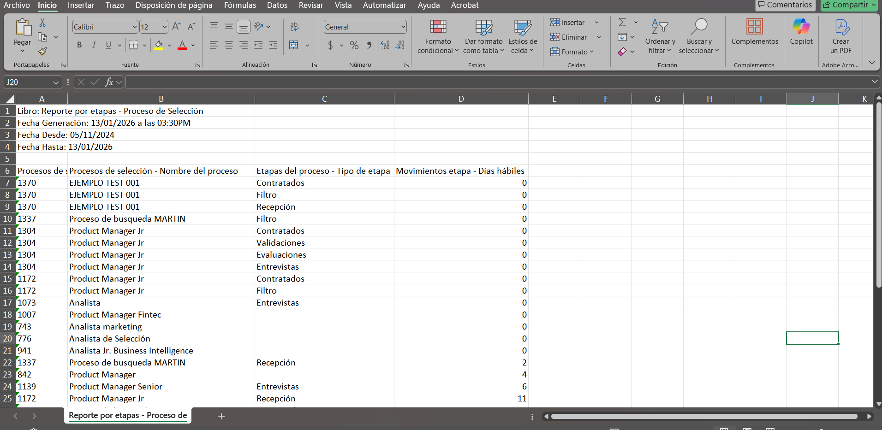Screen dimensions: 882x430
Task: Toggle italic formatting
Action: [94, 45]
